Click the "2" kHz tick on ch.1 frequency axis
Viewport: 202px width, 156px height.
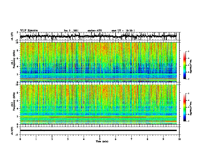(18, 74)
